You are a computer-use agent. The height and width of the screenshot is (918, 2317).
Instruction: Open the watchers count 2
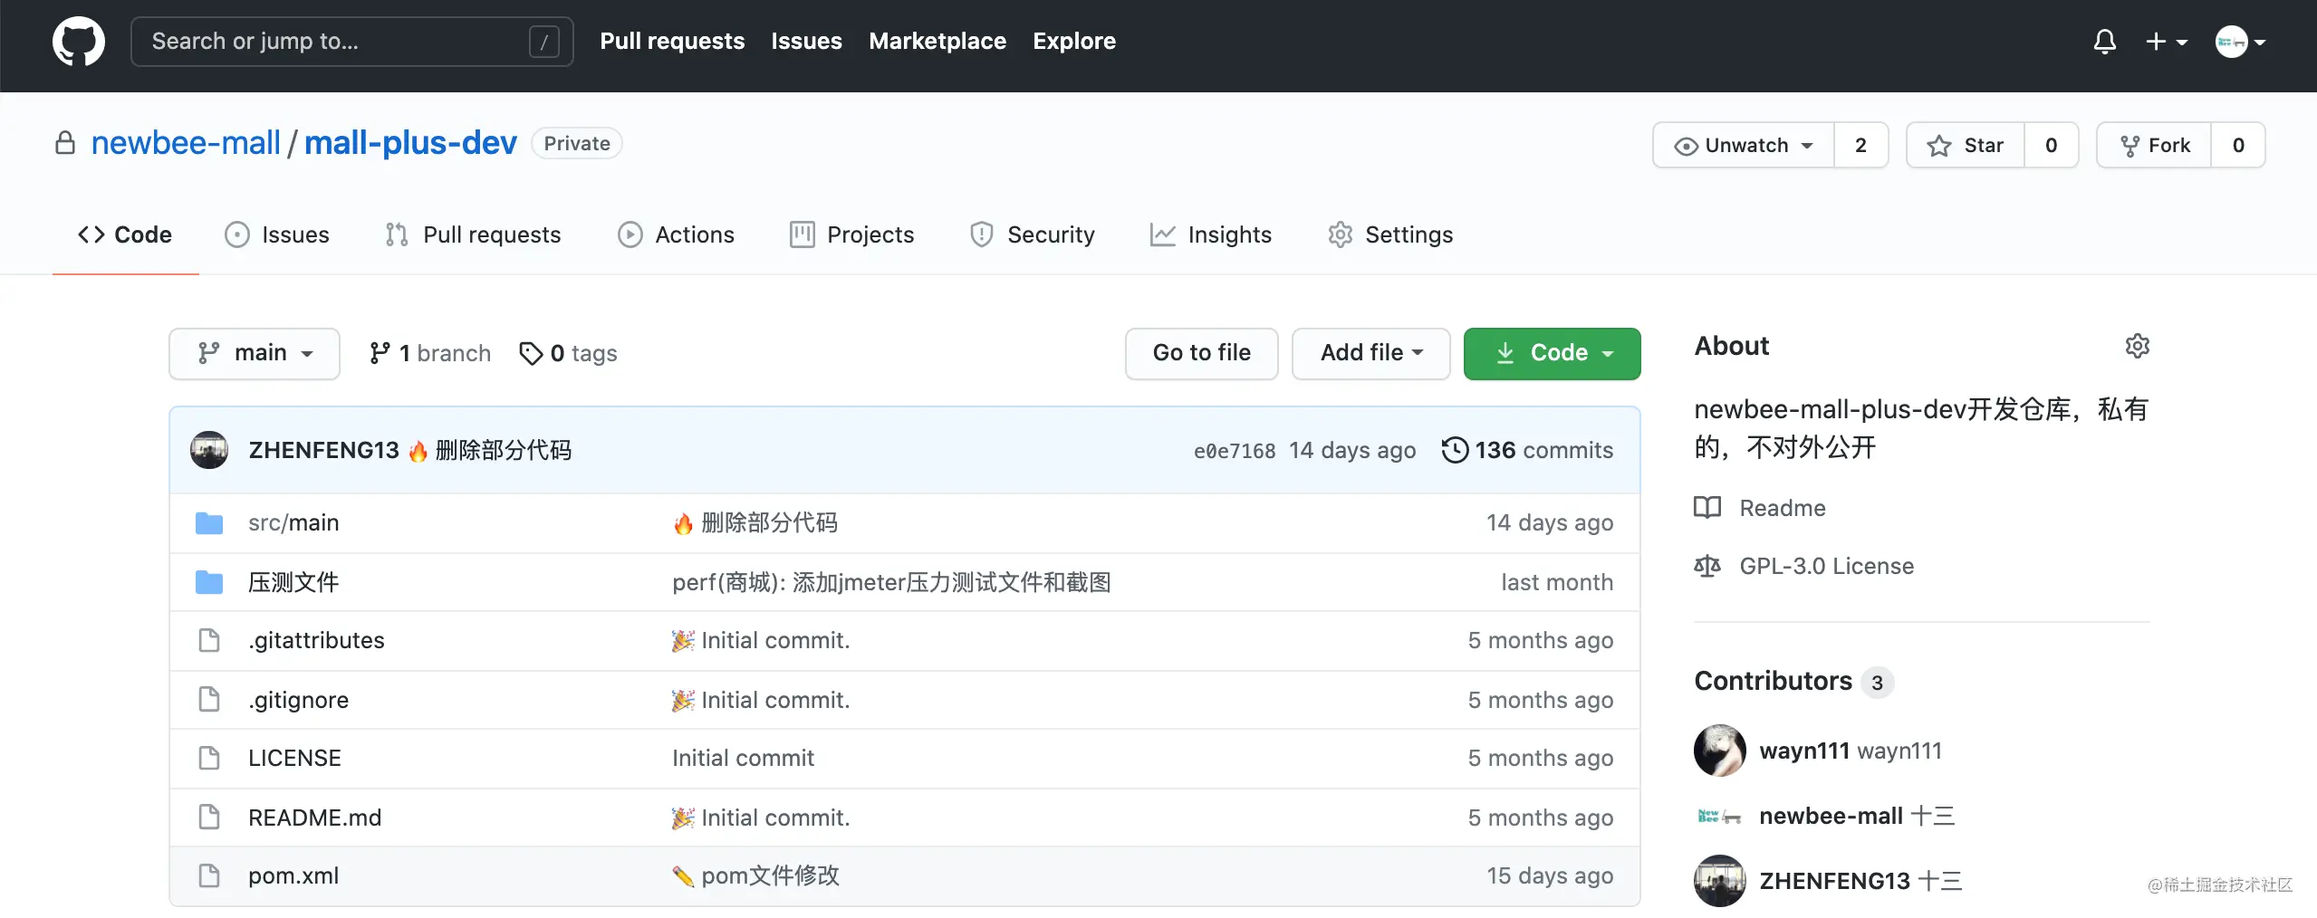[1861, 145]
